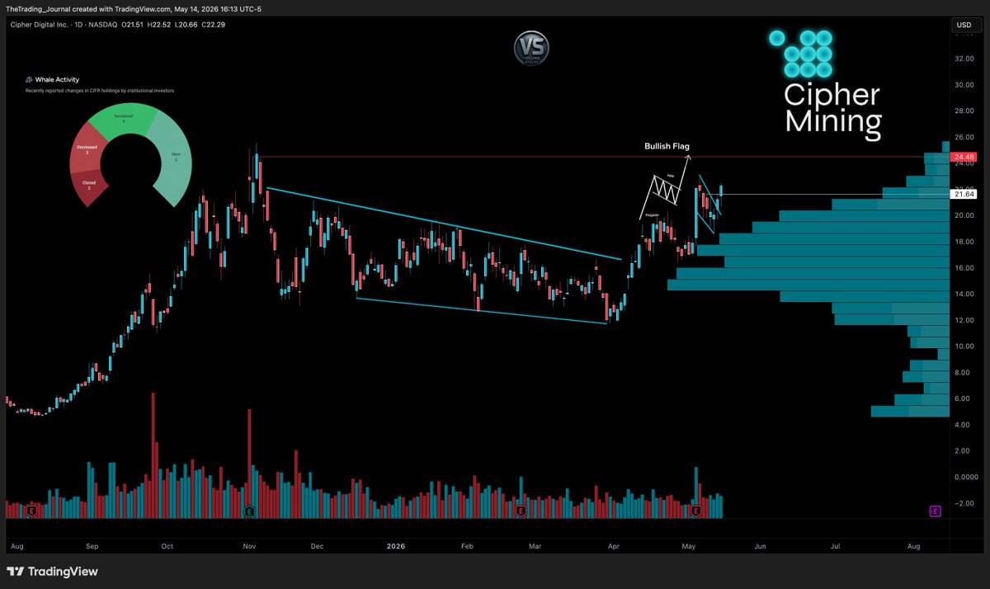990x589 pixels.
Task: Click the institutional investors description text
Action: click(100, 90)
